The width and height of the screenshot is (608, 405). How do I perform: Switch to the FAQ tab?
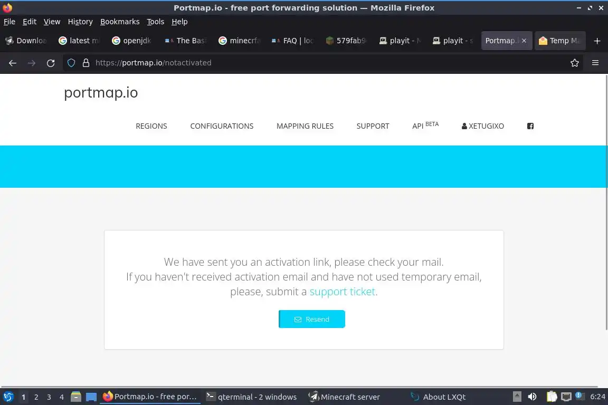(293, 41)
